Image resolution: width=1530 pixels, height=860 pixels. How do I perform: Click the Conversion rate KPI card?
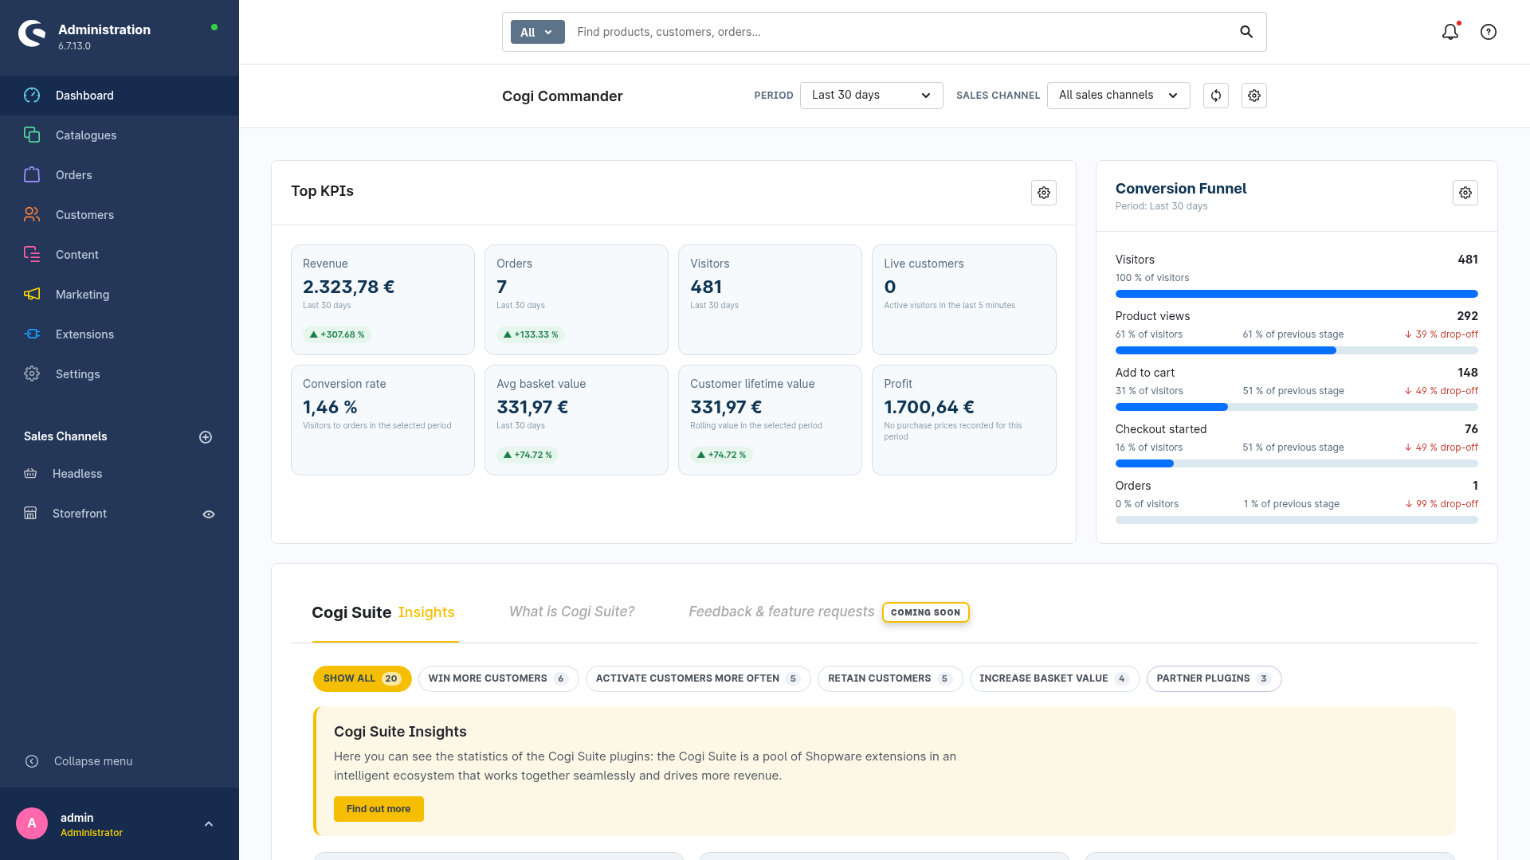382,420
